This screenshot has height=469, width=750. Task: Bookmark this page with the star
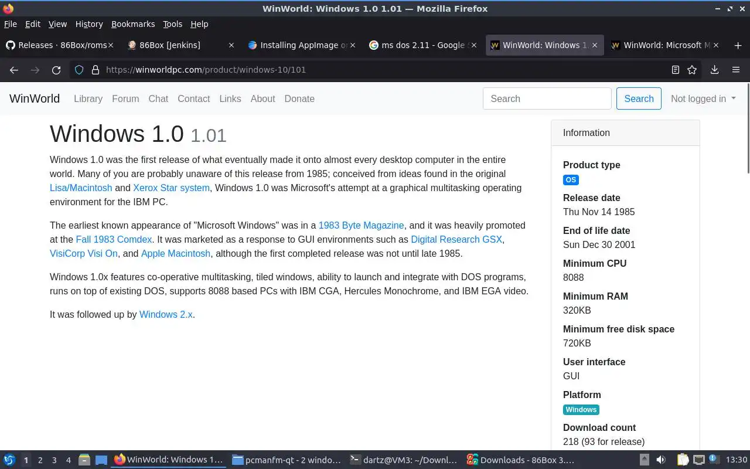pyautogui.click(x=692, y=70)
